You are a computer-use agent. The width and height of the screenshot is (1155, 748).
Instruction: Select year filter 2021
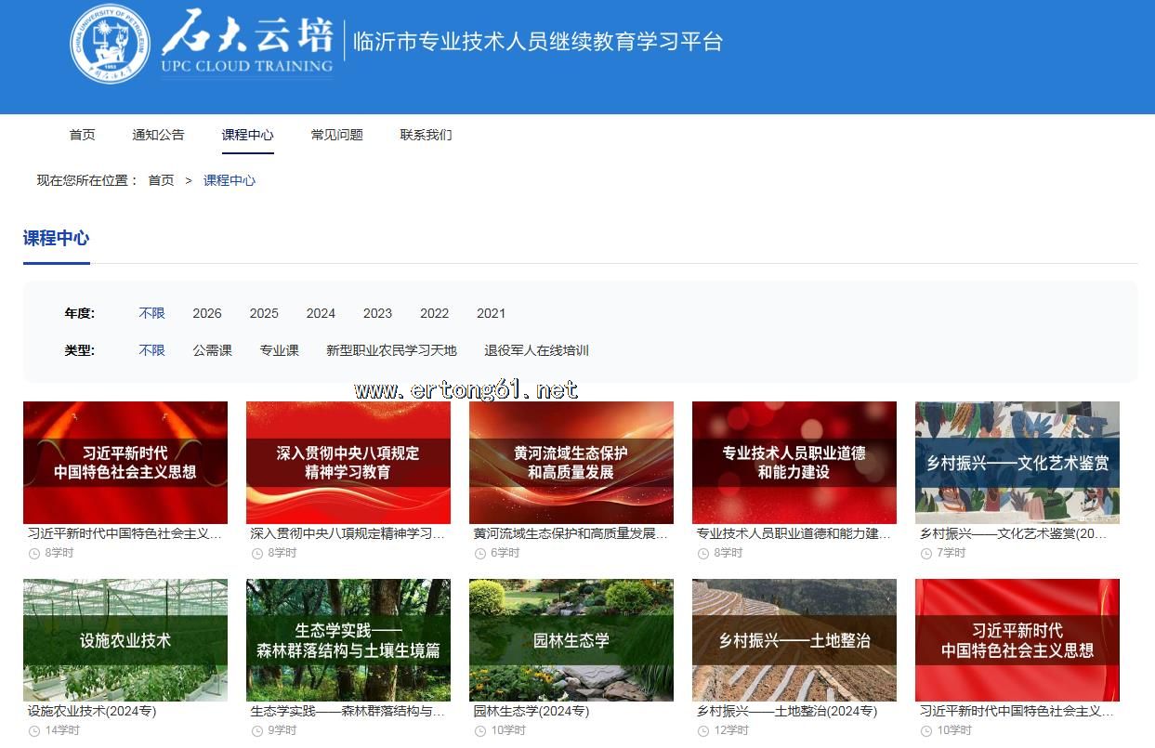pos(491,313)
